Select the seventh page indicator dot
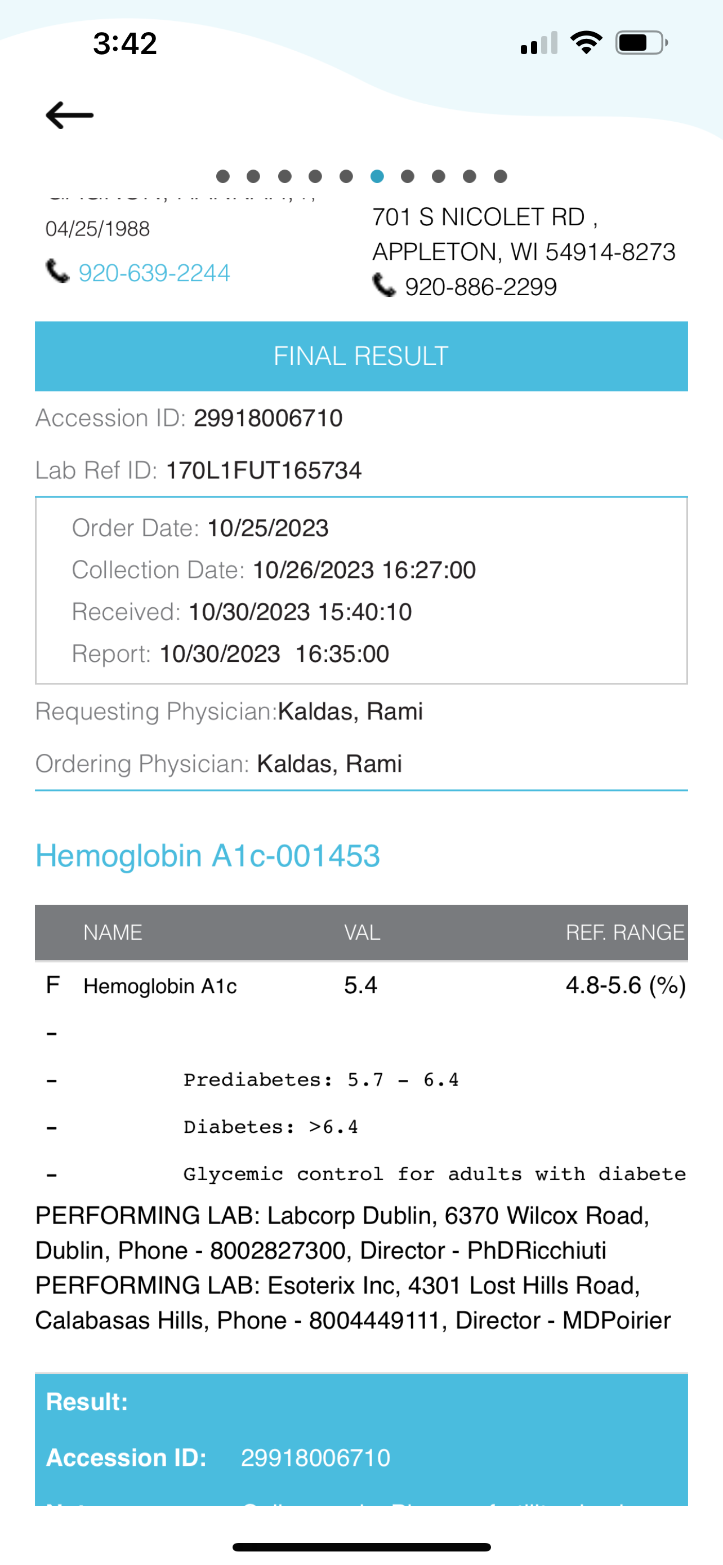 pos(408,176)
